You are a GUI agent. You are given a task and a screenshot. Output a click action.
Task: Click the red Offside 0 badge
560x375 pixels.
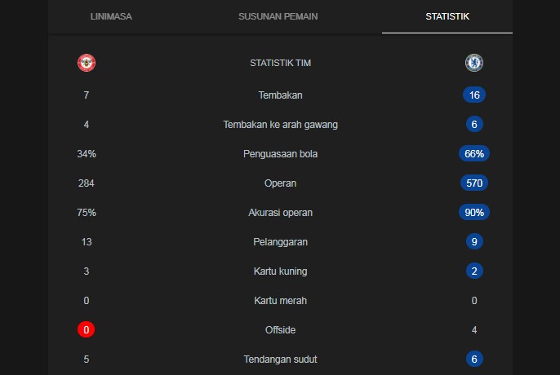coord(86,329)
